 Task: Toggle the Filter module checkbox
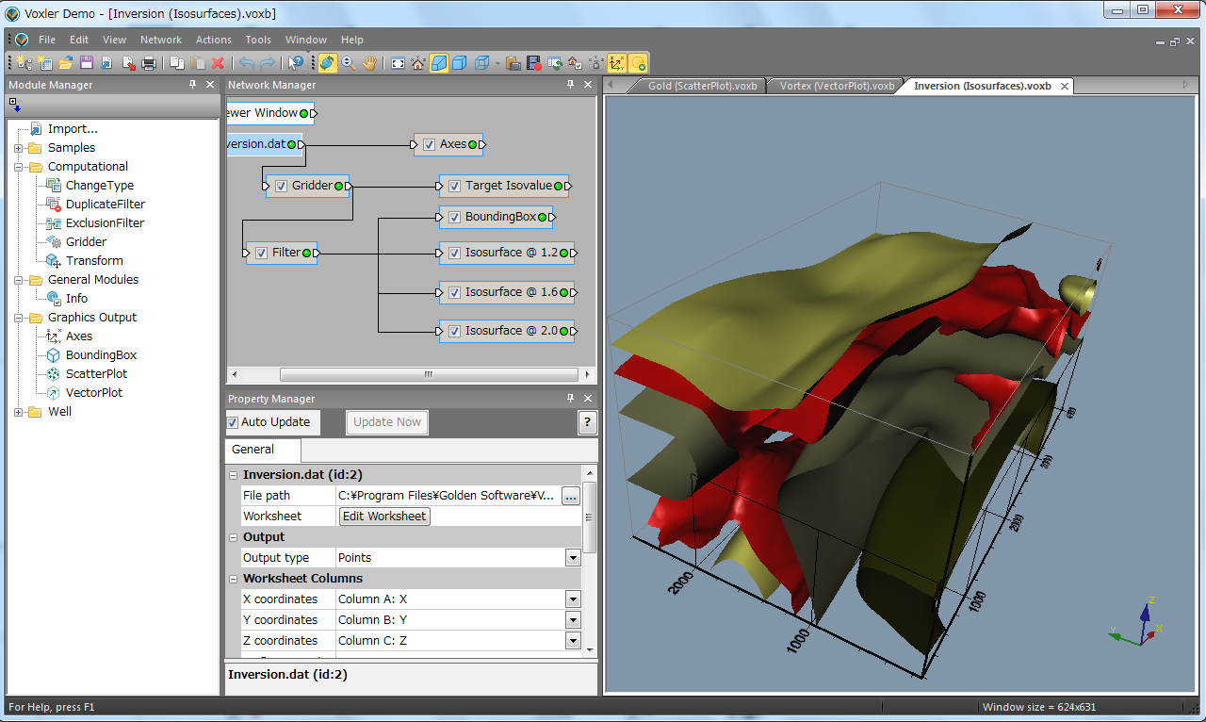tap(261, 253)
